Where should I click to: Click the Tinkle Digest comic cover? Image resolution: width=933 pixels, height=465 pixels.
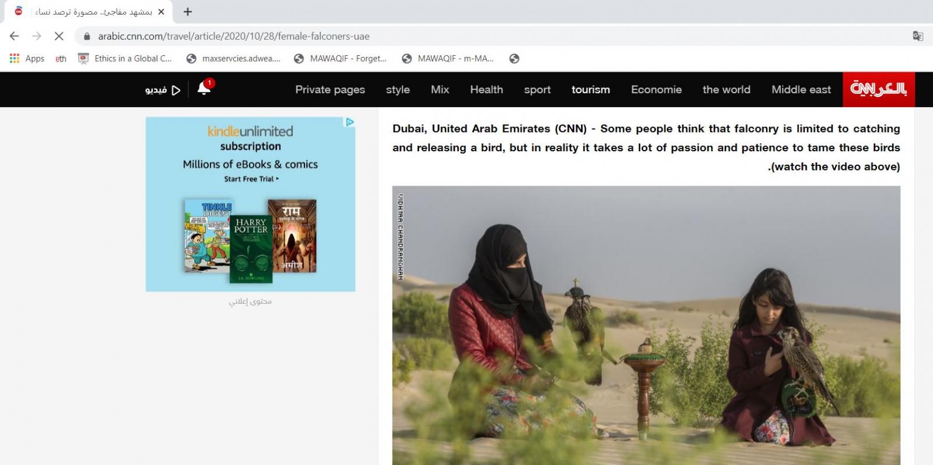click(208, 236)
